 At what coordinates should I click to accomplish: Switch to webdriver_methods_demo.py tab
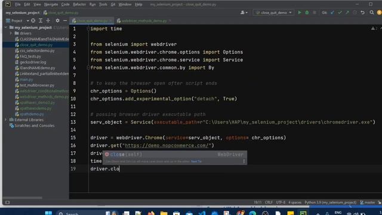point(144,21)
